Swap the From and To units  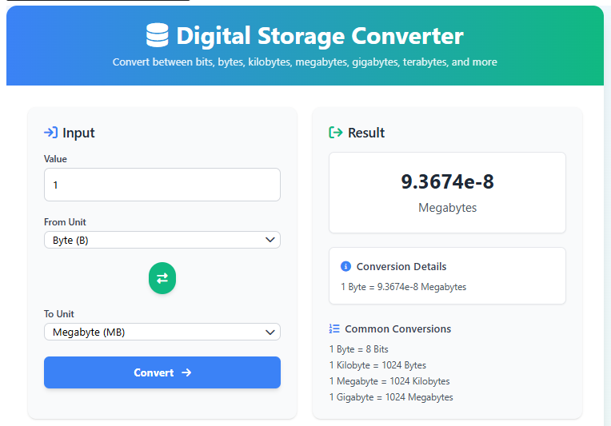pos(162,278)
